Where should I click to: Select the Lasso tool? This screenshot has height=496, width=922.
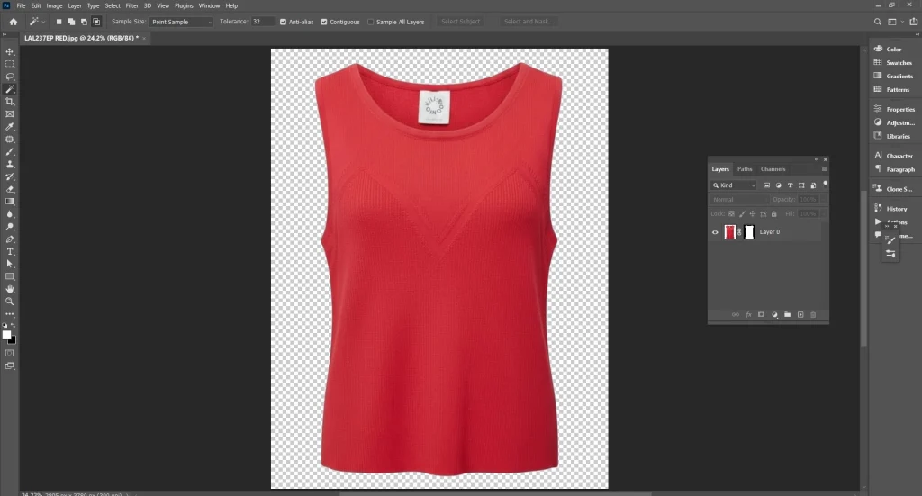click(x=10, y=77)
